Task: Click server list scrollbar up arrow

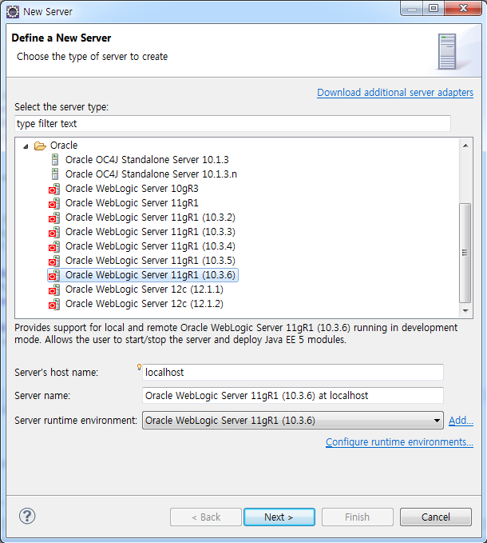Action: (465, 146)
